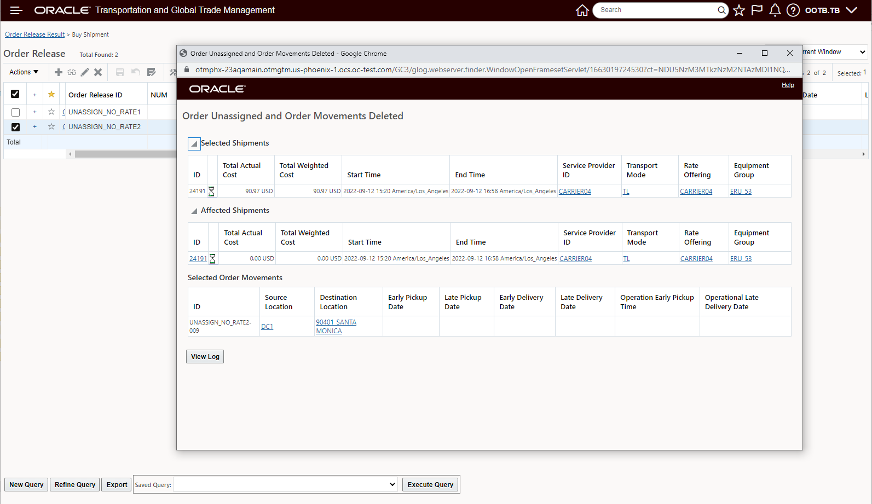Click the View Log button
872x504 pixels.
205,357
